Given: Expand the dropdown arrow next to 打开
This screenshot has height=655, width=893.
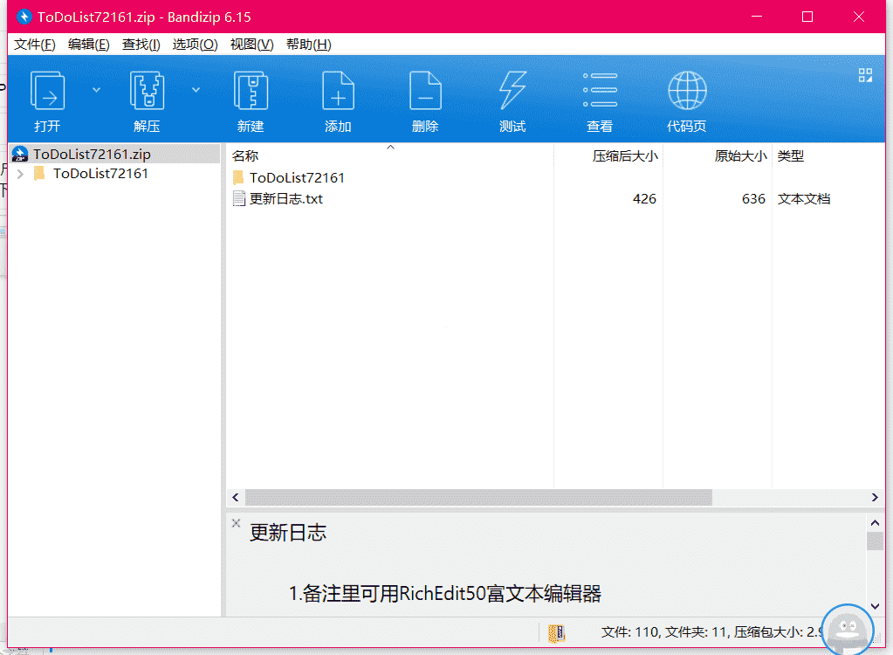Looking at the screenshot, I should click(x=96, y=90).
